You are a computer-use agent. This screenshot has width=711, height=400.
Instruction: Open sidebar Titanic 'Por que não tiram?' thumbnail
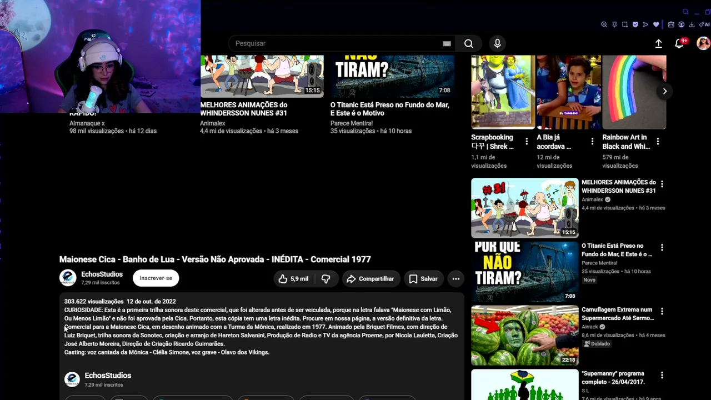[524, 272]
